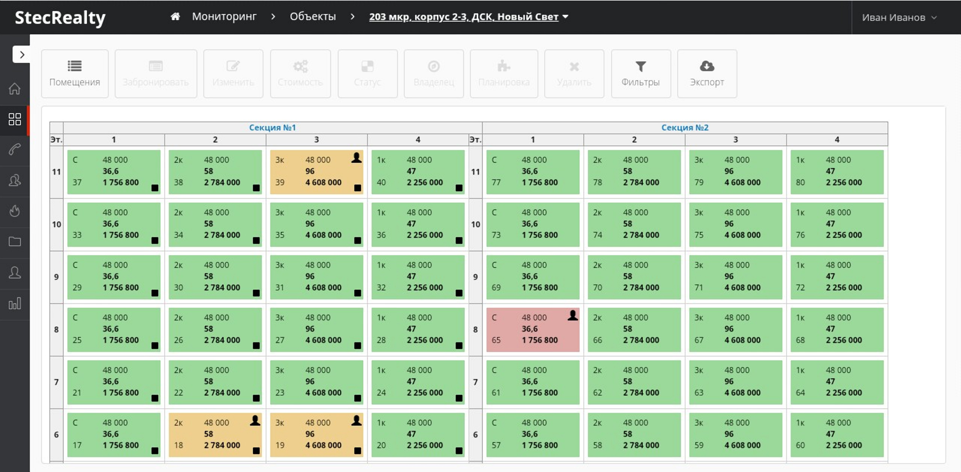Toggle the black square on apartment 37
Viewport: 961px width, 472px height.
155,188
